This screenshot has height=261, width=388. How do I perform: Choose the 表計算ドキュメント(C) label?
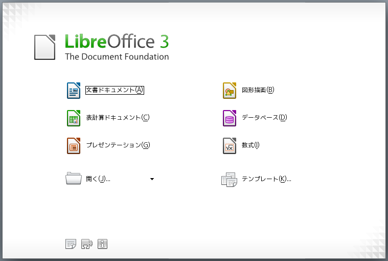click(118, 118)
